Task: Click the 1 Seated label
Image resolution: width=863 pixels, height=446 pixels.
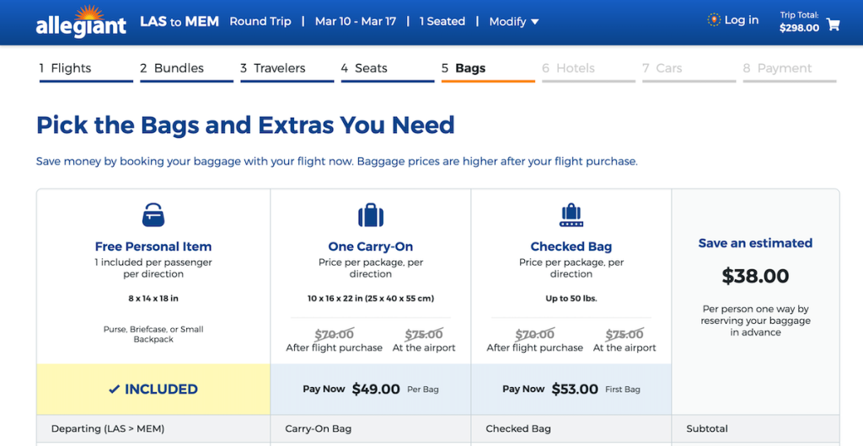Action: tap(442, 21)
